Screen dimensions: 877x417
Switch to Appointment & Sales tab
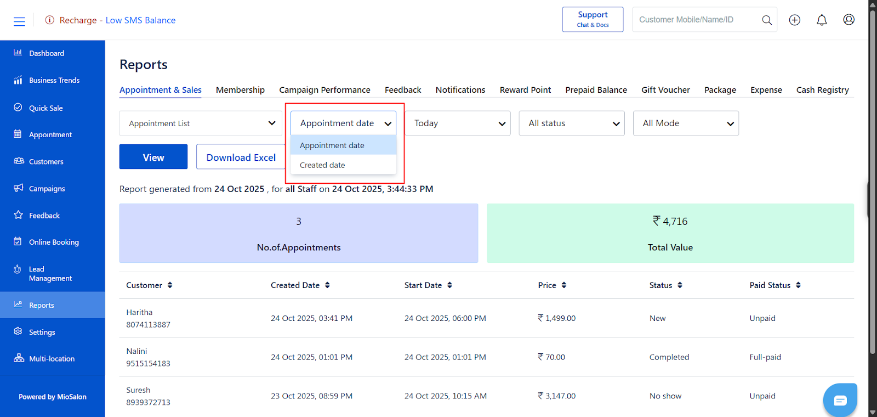coord(161,90)
